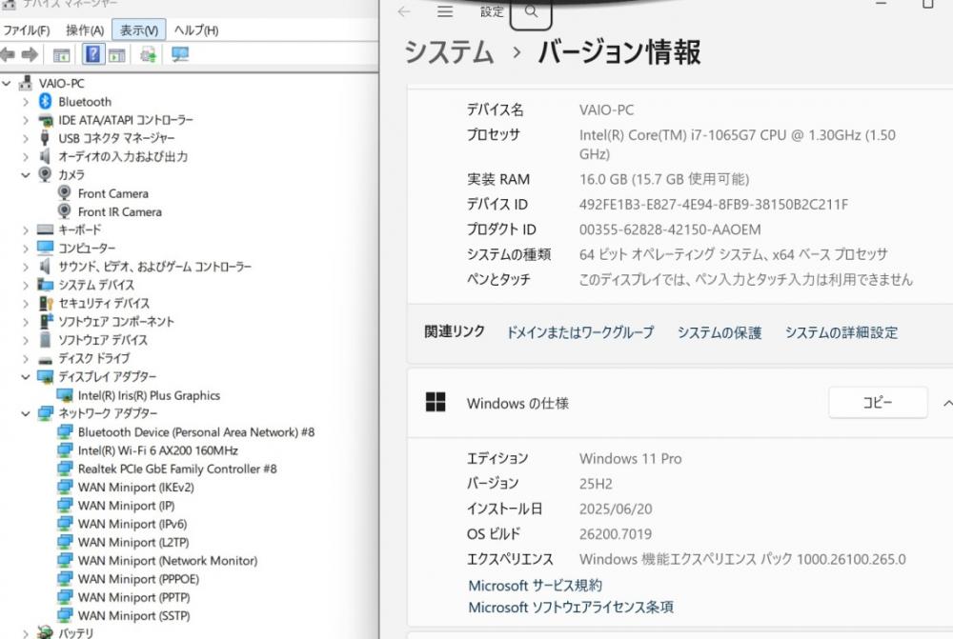Click the ネットワーク アダプター category icon
Screen dimensions: 953x639
coord(46,413)
